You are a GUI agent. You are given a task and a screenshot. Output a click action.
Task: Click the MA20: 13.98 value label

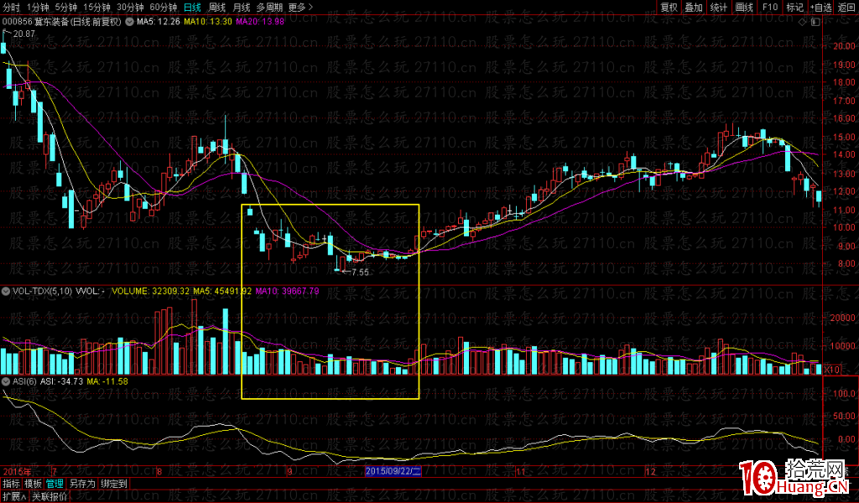coord(260,22)
